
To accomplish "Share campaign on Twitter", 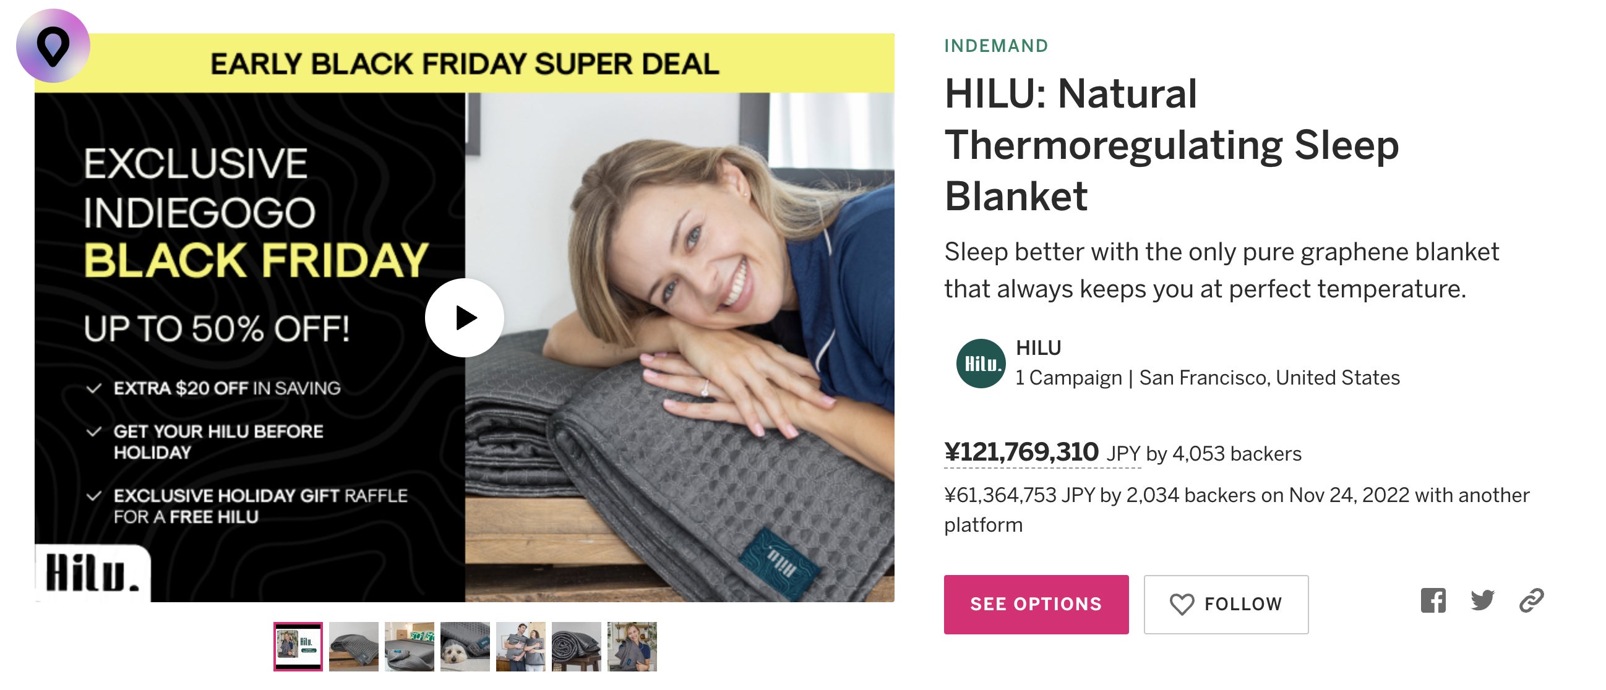I will point(1482,601).
